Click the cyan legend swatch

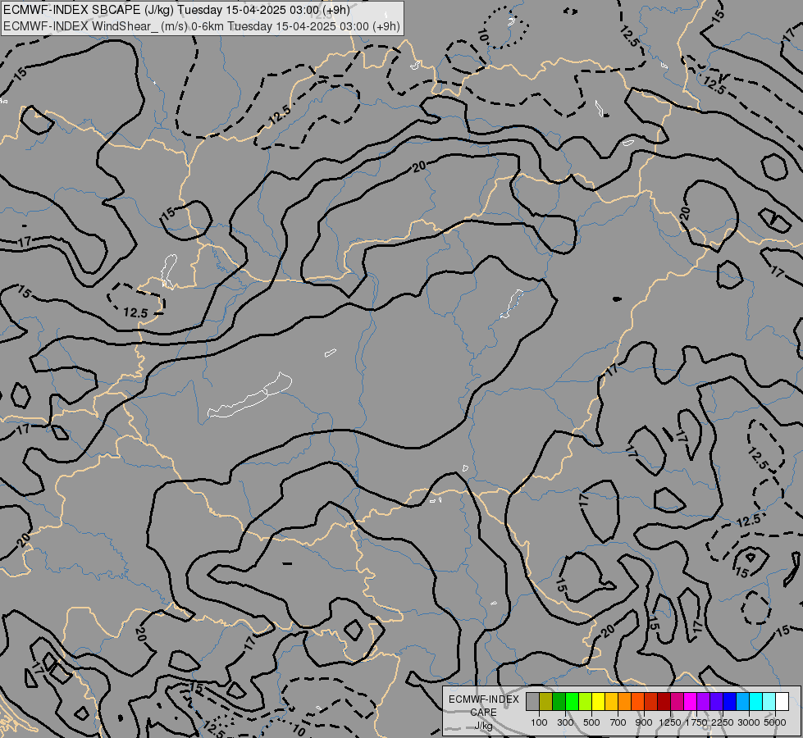click(756, 702)
